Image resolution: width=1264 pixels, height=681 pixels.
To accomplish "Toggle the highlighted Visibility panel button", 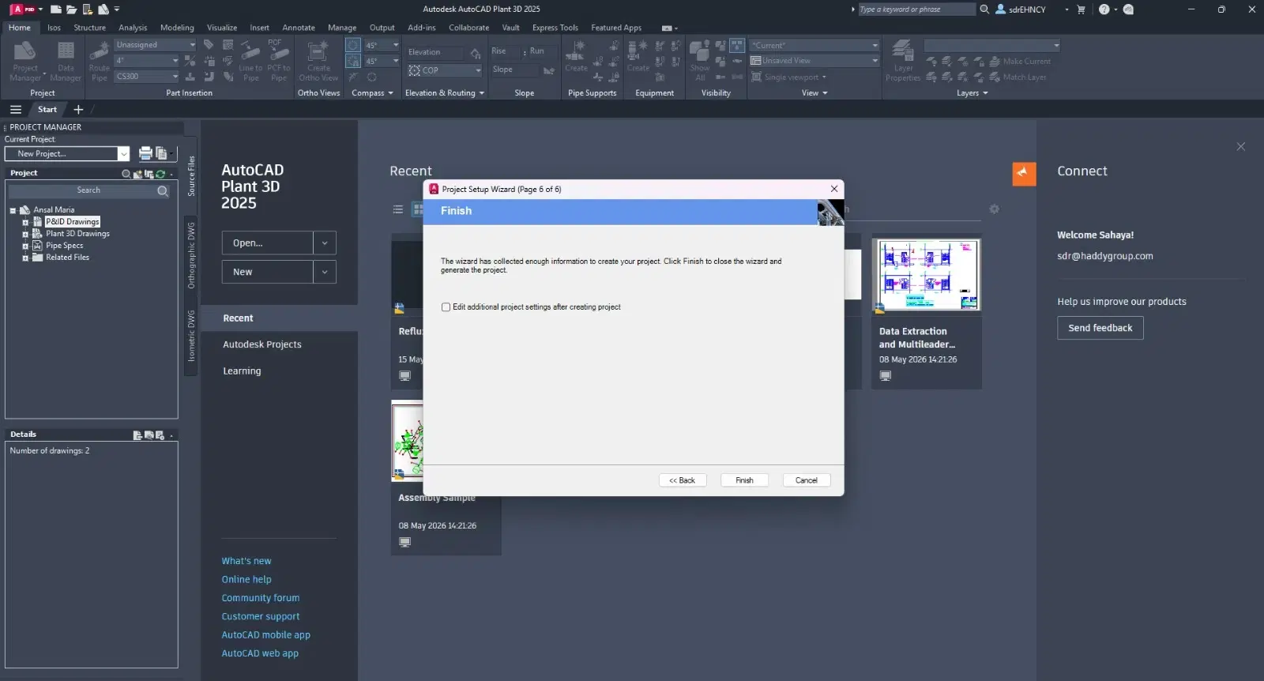I will click(736, 45).
